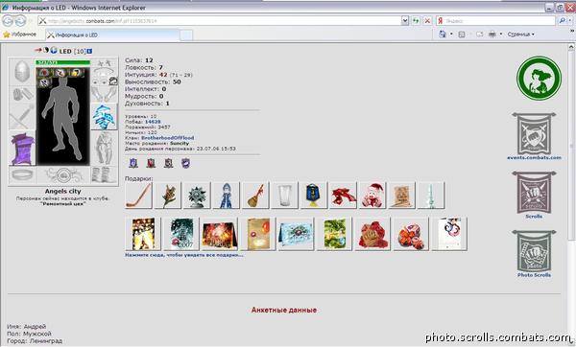The width and height of the screenshot is (576, 347).
Task: Open the search provider dropdown arrow
Action: [570, 21]
